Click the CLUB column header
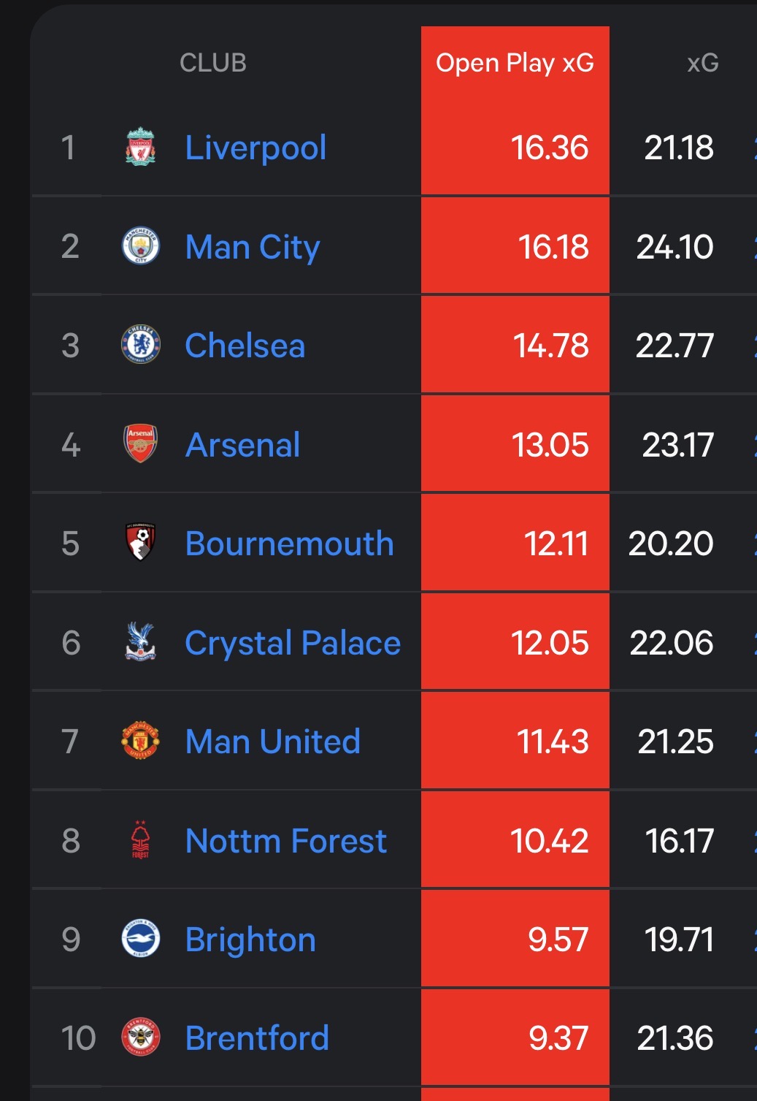The image size is (757, 1101). [213, 63]
